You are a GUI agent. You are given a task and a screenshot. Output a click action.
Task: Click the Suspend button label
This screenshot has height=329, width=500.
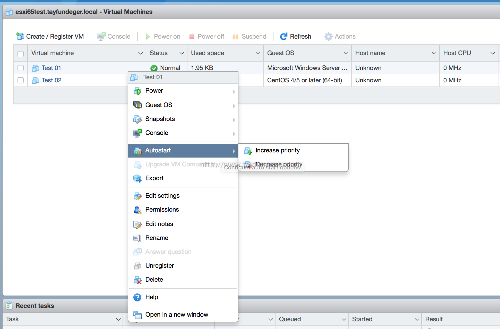[x=254, y=37]
